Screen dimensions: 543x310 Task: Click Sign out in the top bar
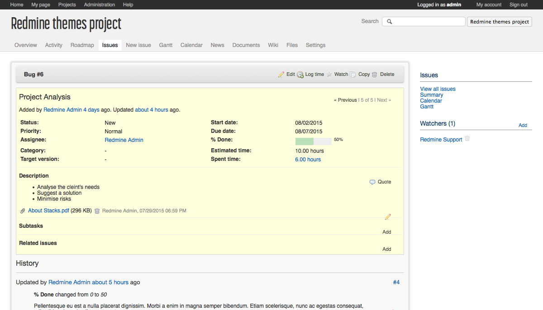519,5
